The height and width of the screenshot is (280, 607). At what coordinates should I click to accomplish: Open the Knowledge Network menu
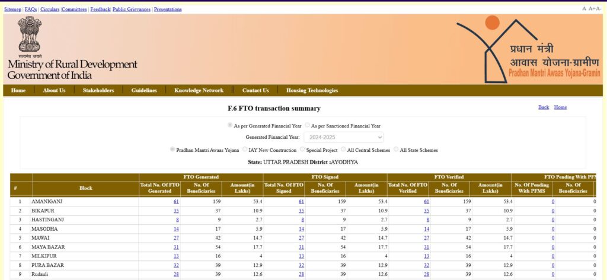point(199,90)
